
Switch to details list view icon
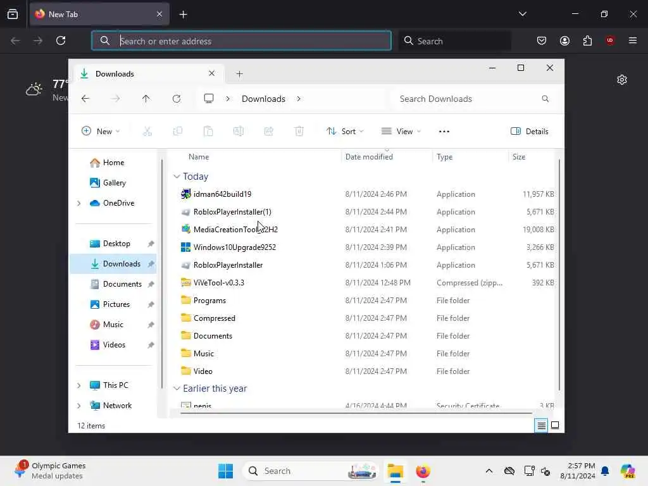pyautogui.click(x=542, y=425)
